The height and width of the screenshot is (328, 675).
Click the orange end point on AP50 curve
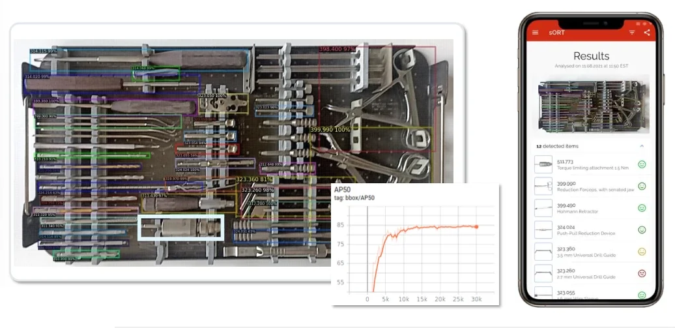476,227
